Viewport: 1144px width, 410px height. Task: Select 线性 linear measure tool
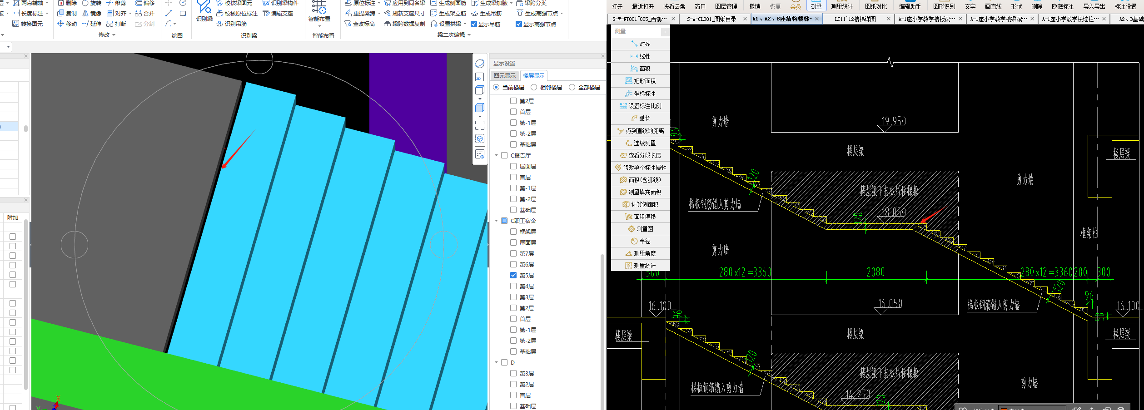[641, 56]
